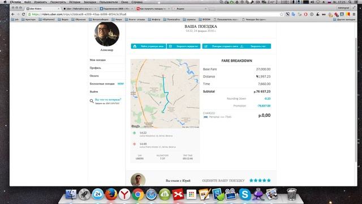This screenshot has width=362, height=204.
Task: Open Spotlight search in menu bar
Action: pyautogui.click(x=350, y=2)
